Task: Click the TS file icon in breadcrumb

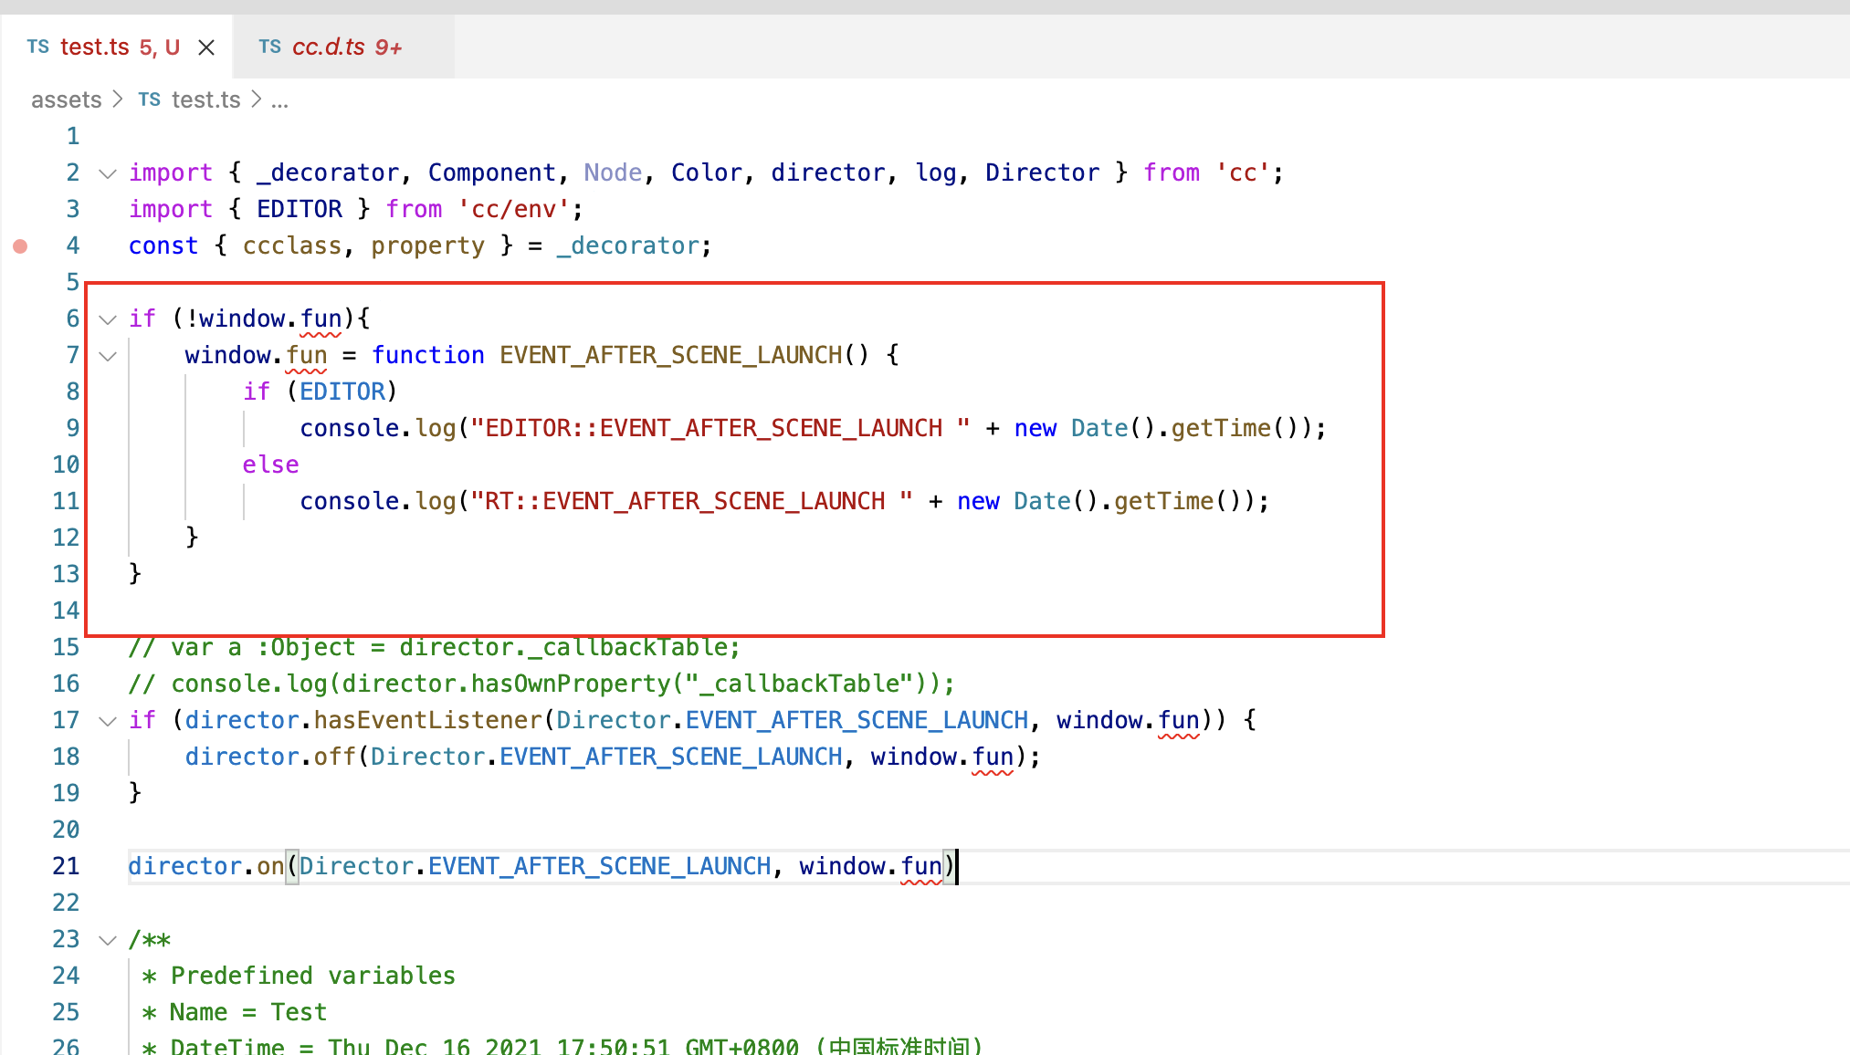Action: [149, 100]
